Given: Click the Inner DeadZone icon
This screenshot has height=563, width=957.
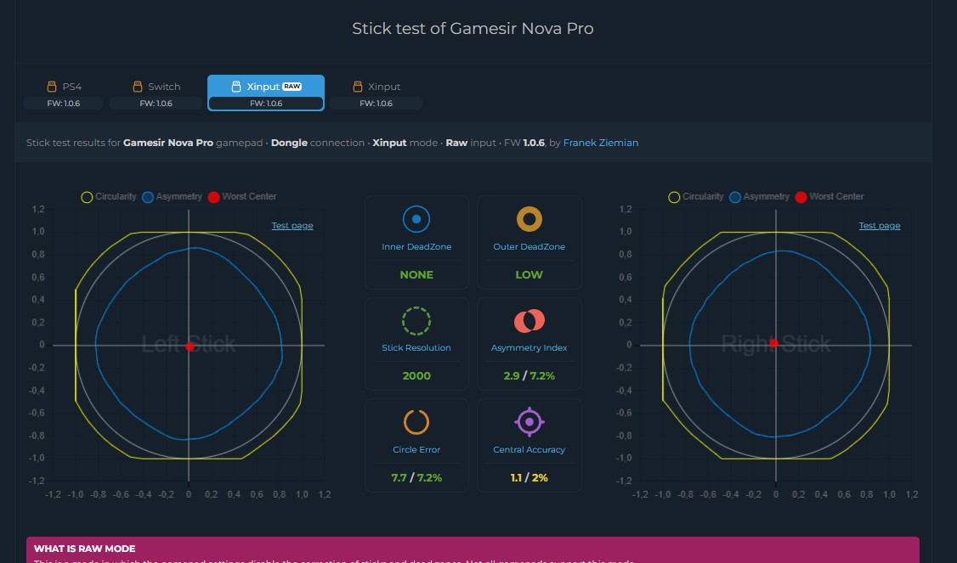Looking at the screenshot, I should [x=416, y=220].
